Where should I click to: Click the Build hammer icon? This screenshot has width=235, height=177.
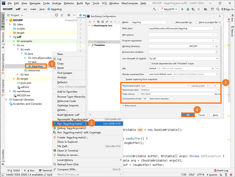tap(154, 9)
